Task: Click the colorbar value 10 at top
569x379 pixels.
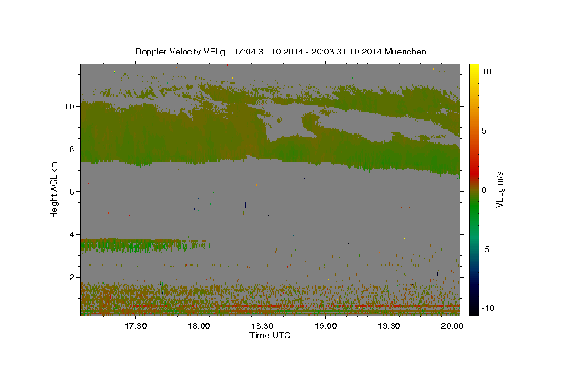Action: (486, 72)
